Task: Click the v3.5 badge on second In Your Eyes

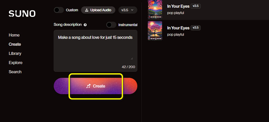Action: pyautogui.click(x=195, y=28)
